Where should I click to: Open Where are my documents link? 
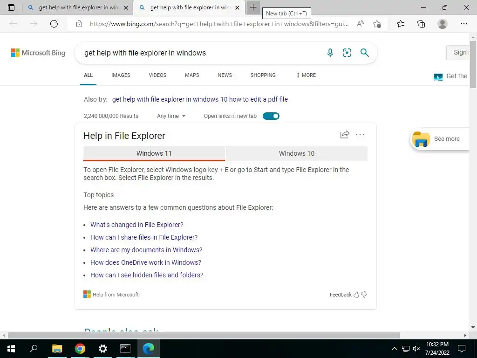[x=146, y=250]
